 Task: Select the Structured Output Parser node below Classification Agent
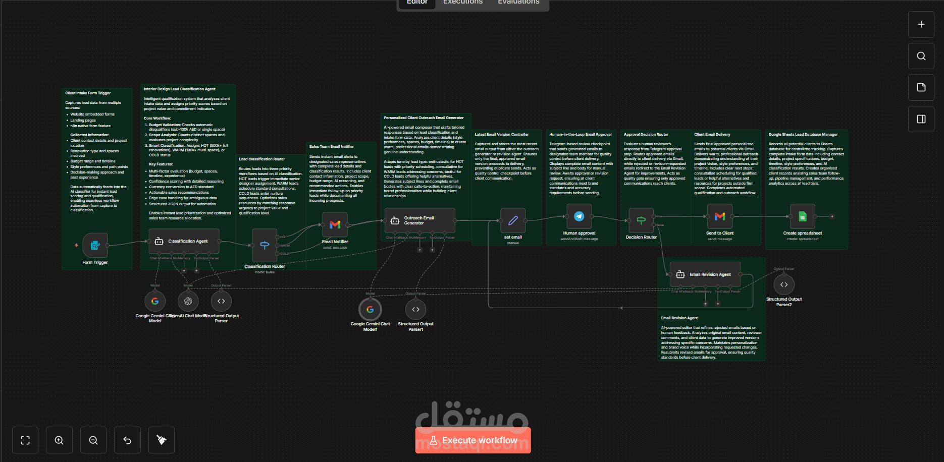[x=221, y=301]
